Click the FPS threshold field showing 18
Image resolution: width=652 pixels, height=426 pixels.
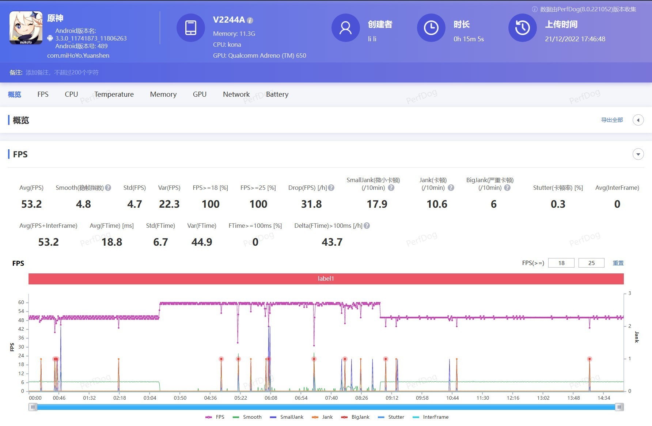point(561,263)
